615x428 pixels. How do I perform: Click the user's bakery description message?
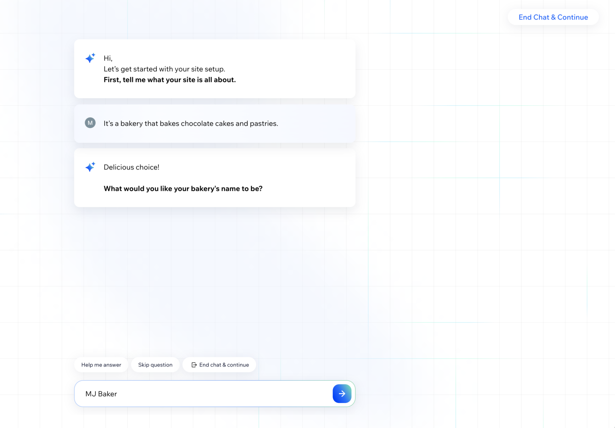191,123
